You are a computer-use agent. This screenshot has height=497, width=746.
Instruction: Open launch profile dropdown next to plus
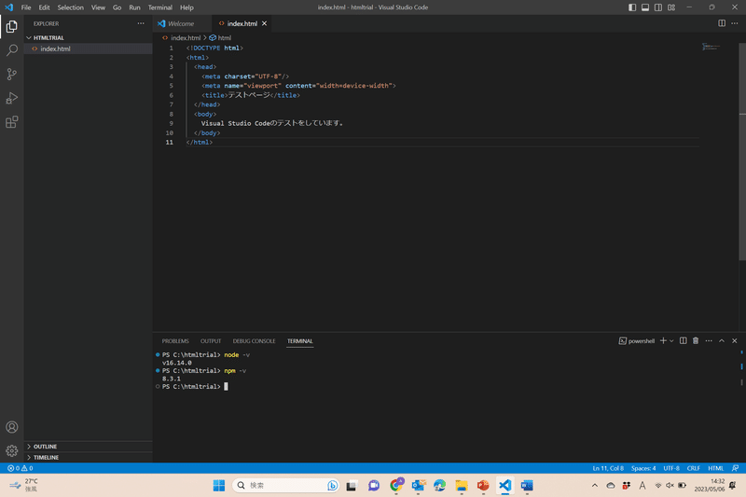coord(671,340)
